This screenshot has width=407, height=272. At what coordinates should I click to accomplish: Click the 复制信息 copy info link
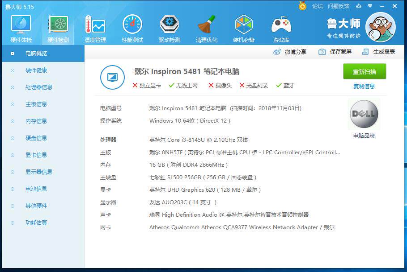point(364,86)
